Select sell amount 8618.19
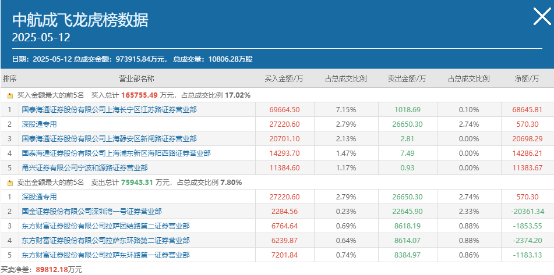Image resolution: width=554 pixels, height=275 pixels. tap(407, 226)
